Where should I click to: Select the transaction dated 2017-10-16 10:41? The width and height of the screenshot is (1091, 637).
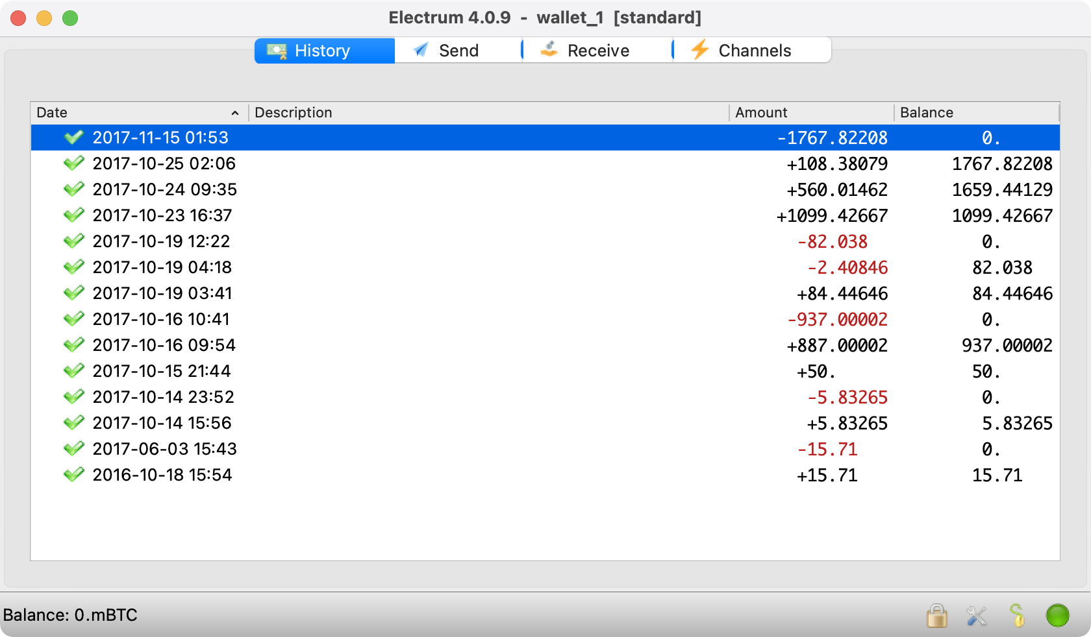pyautogui.click(x=545, y=319)
